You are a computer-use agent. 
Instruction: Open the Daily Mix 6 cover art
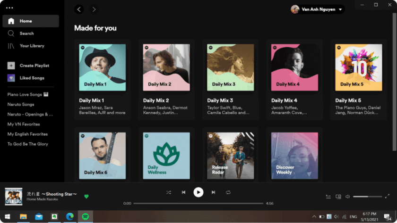coord(102,156)
